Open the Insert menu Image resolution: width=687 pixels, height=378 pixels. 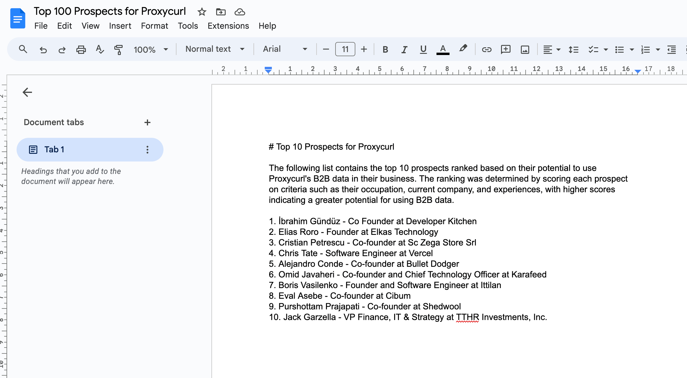(x=120, y=26)
